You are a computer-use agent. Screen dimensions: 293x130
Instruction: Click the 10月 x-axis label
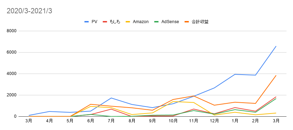173,121
